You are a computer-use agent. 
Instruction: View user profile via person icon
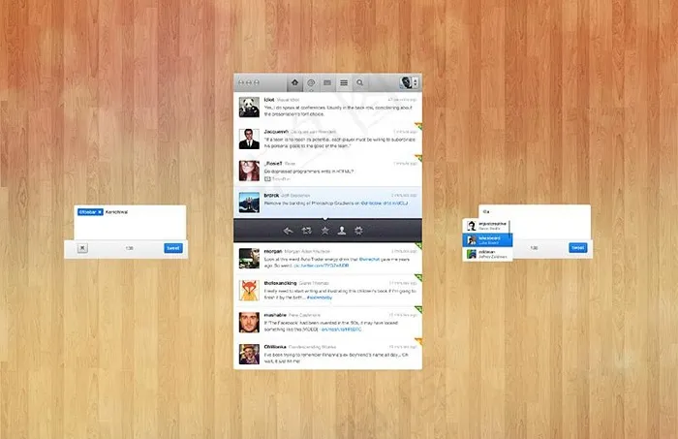click(341, 231)
